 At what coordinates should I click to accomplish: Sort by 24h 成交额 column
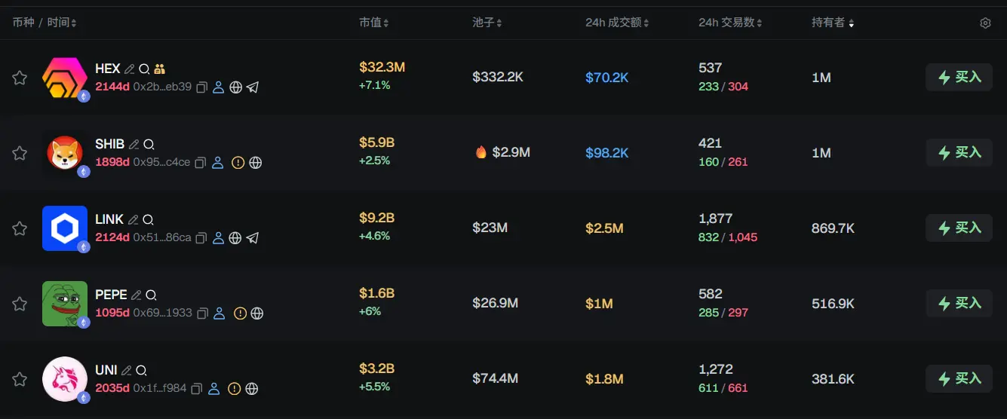616,23
